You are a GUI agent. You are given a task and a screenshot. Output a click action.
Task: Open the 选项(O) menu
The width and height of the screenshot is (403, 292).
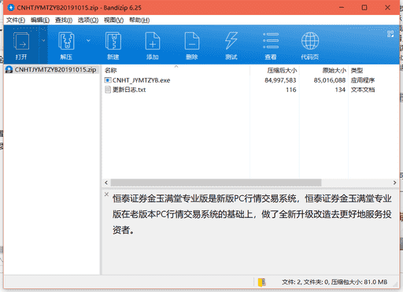pyautogui.click(x=88, y=20)
